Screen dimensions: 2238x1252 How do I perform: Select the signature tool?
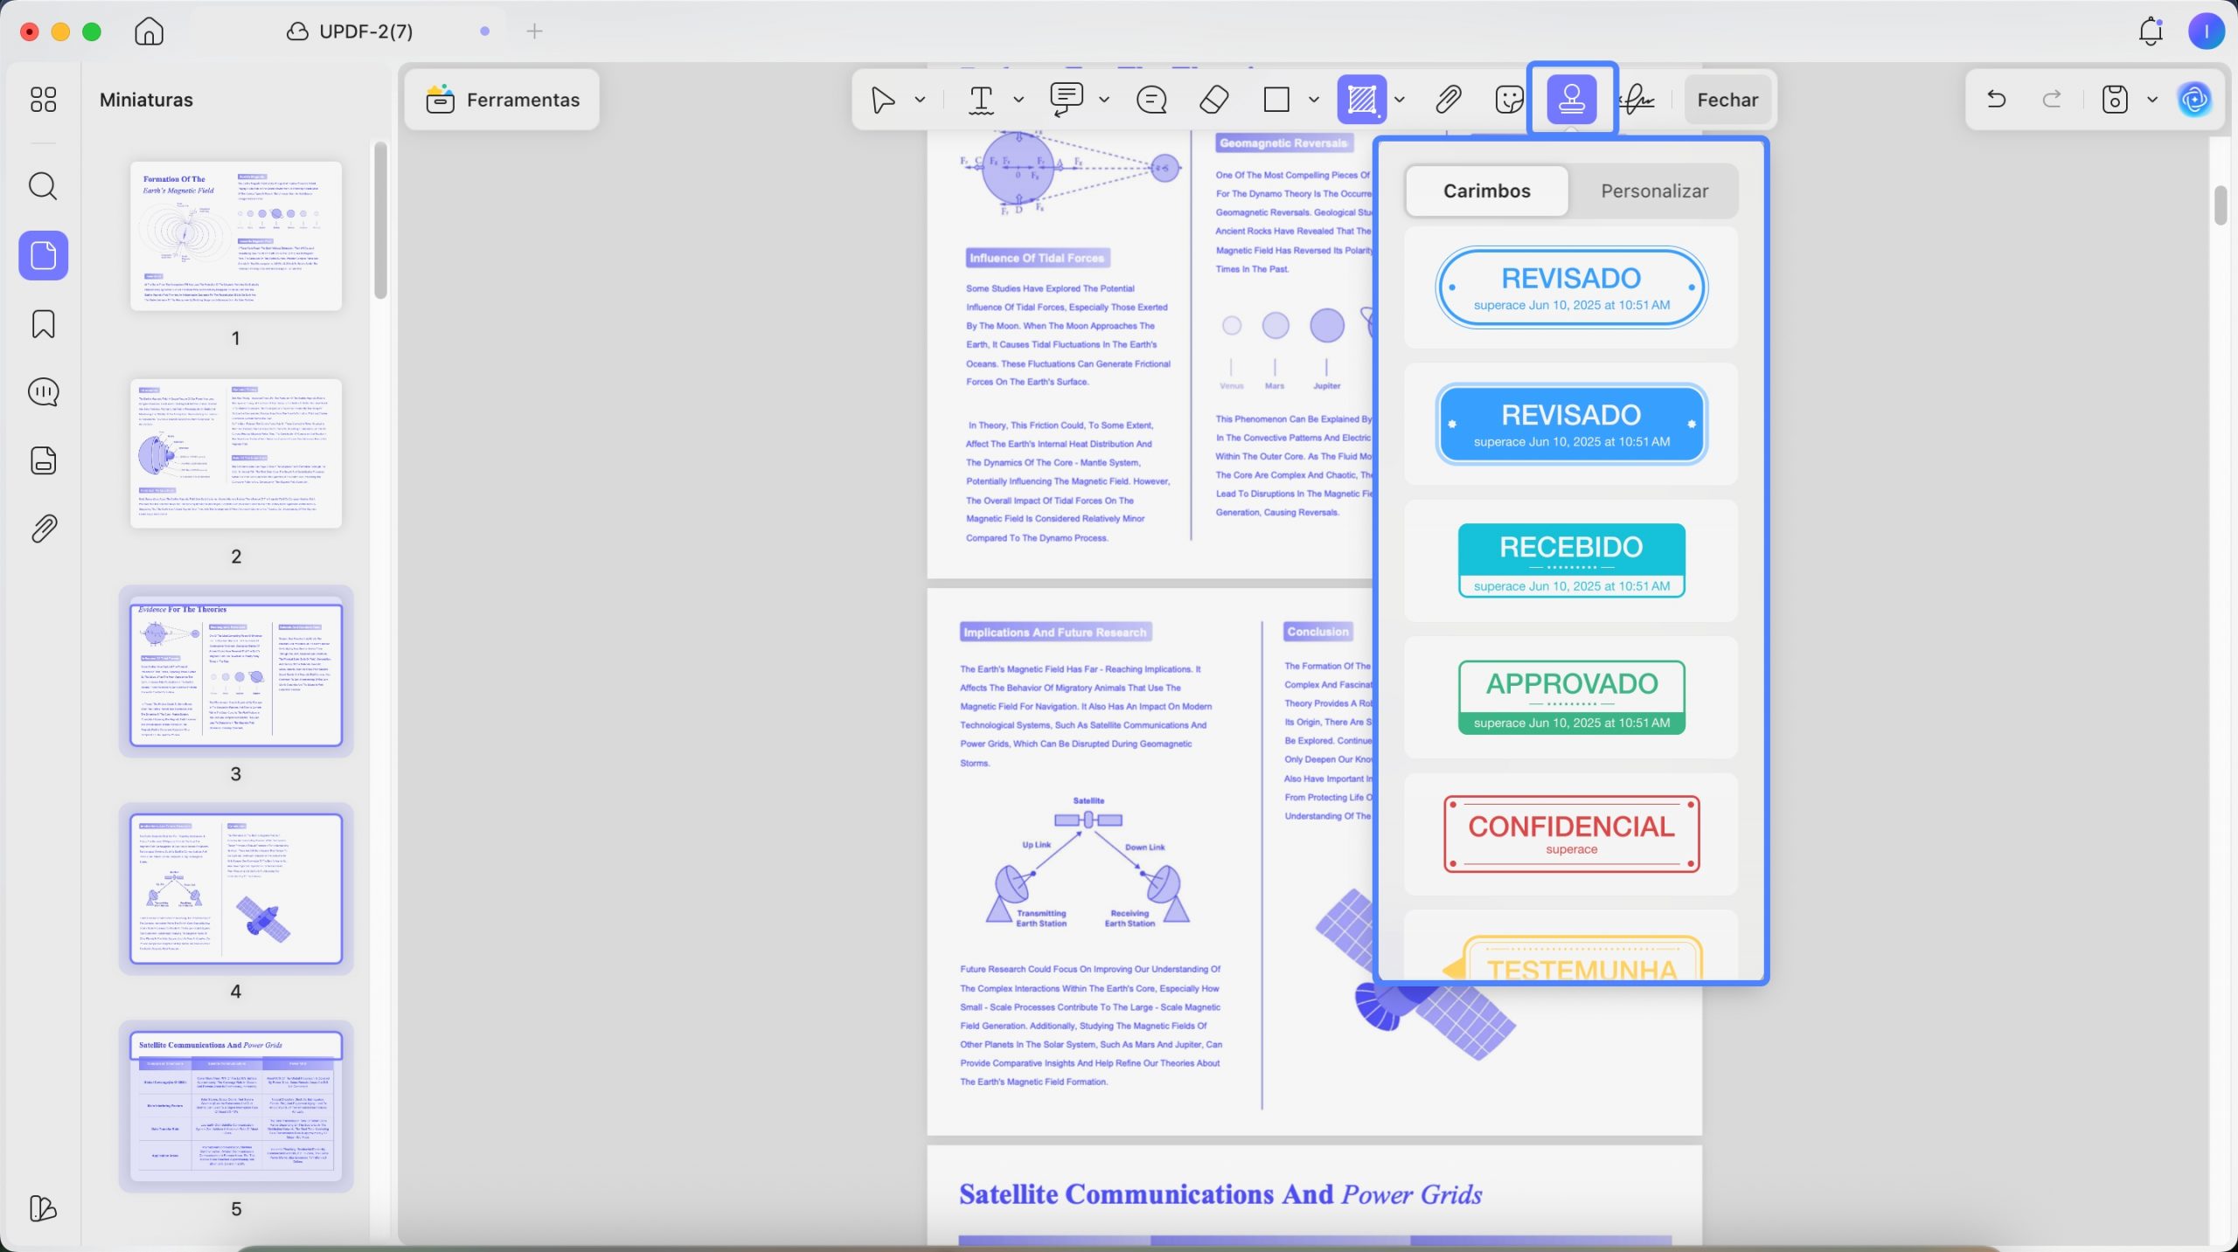[1637, 100]
